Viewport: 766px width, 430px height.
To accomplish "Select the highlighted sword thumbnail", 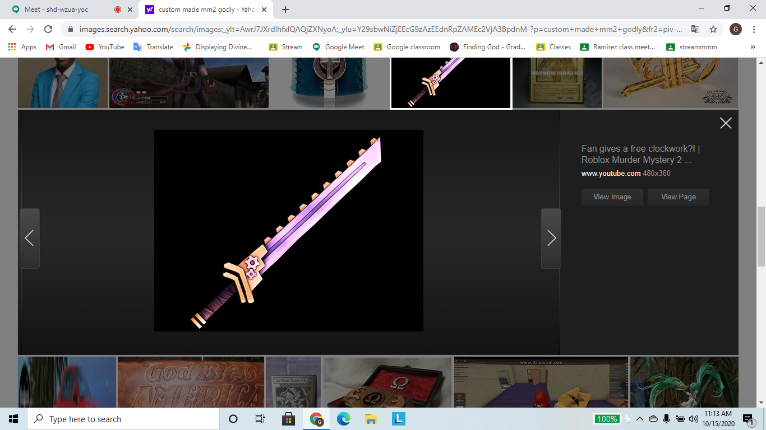I will coord(451,82).
